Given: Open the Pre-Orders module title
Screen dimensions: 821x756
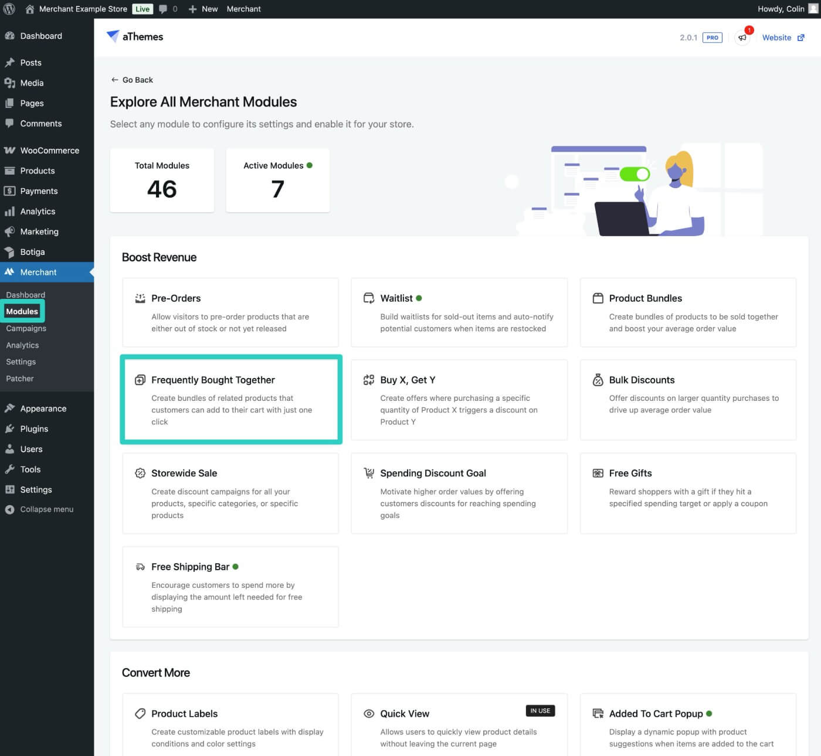Looking at the screenshot, I should [x=176, y=298].
